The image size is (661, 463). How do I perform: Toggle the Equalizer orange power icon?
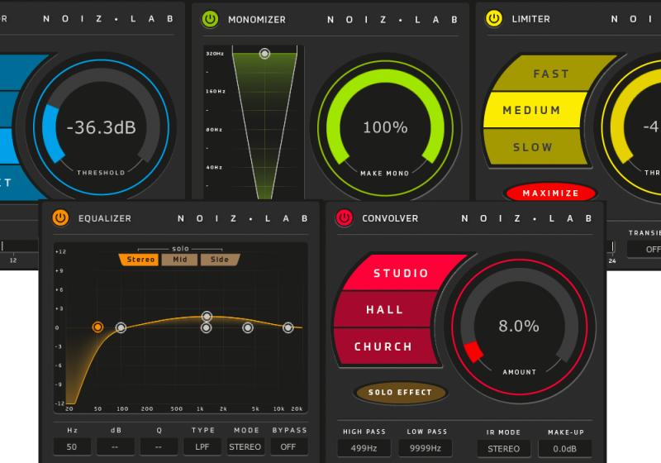coord(60,218)
